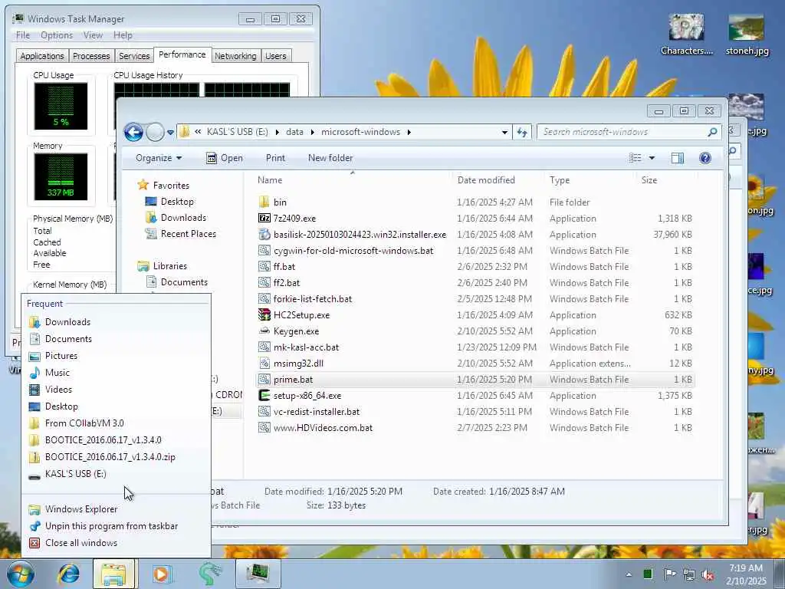Click Libraries in navigation pane
785x589 pixels.
click(170, 266)
